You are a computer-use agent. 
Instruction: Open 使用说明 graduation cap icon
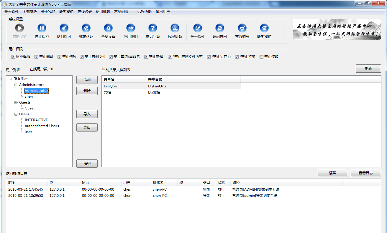[131, 28]
